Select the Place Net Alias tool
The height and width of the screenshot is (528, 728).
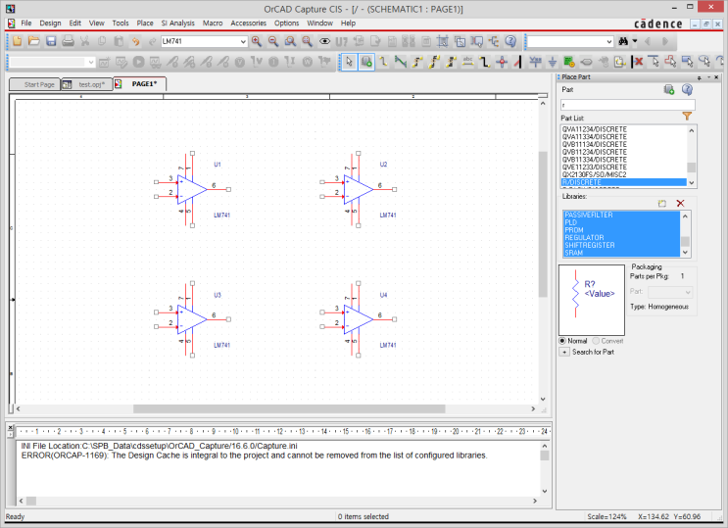pyautogui.click(x=467, y=62)
